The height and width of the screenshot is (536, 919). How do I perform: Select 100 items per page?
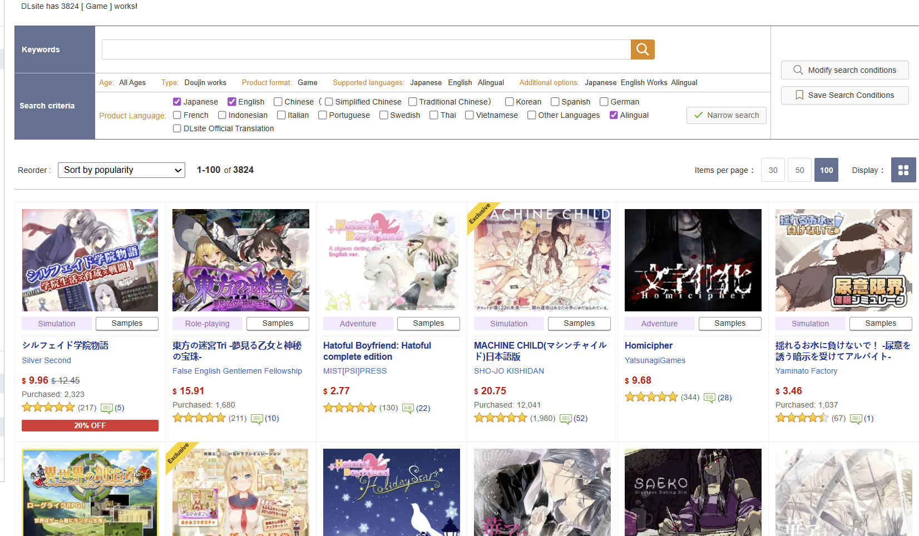[x=827, y=170]
